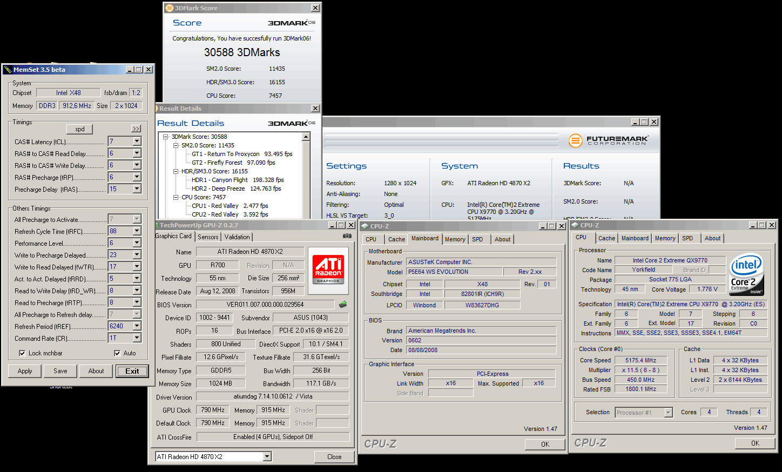Open the GPU-Z graphics card selection dropdown
782x472 pixels.
click(x=267, y=457)
